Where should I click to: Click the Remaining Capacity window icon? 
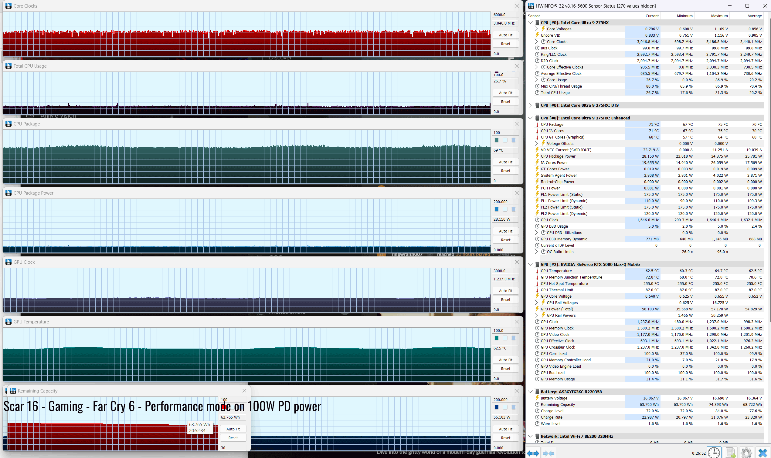click(13, 391)
